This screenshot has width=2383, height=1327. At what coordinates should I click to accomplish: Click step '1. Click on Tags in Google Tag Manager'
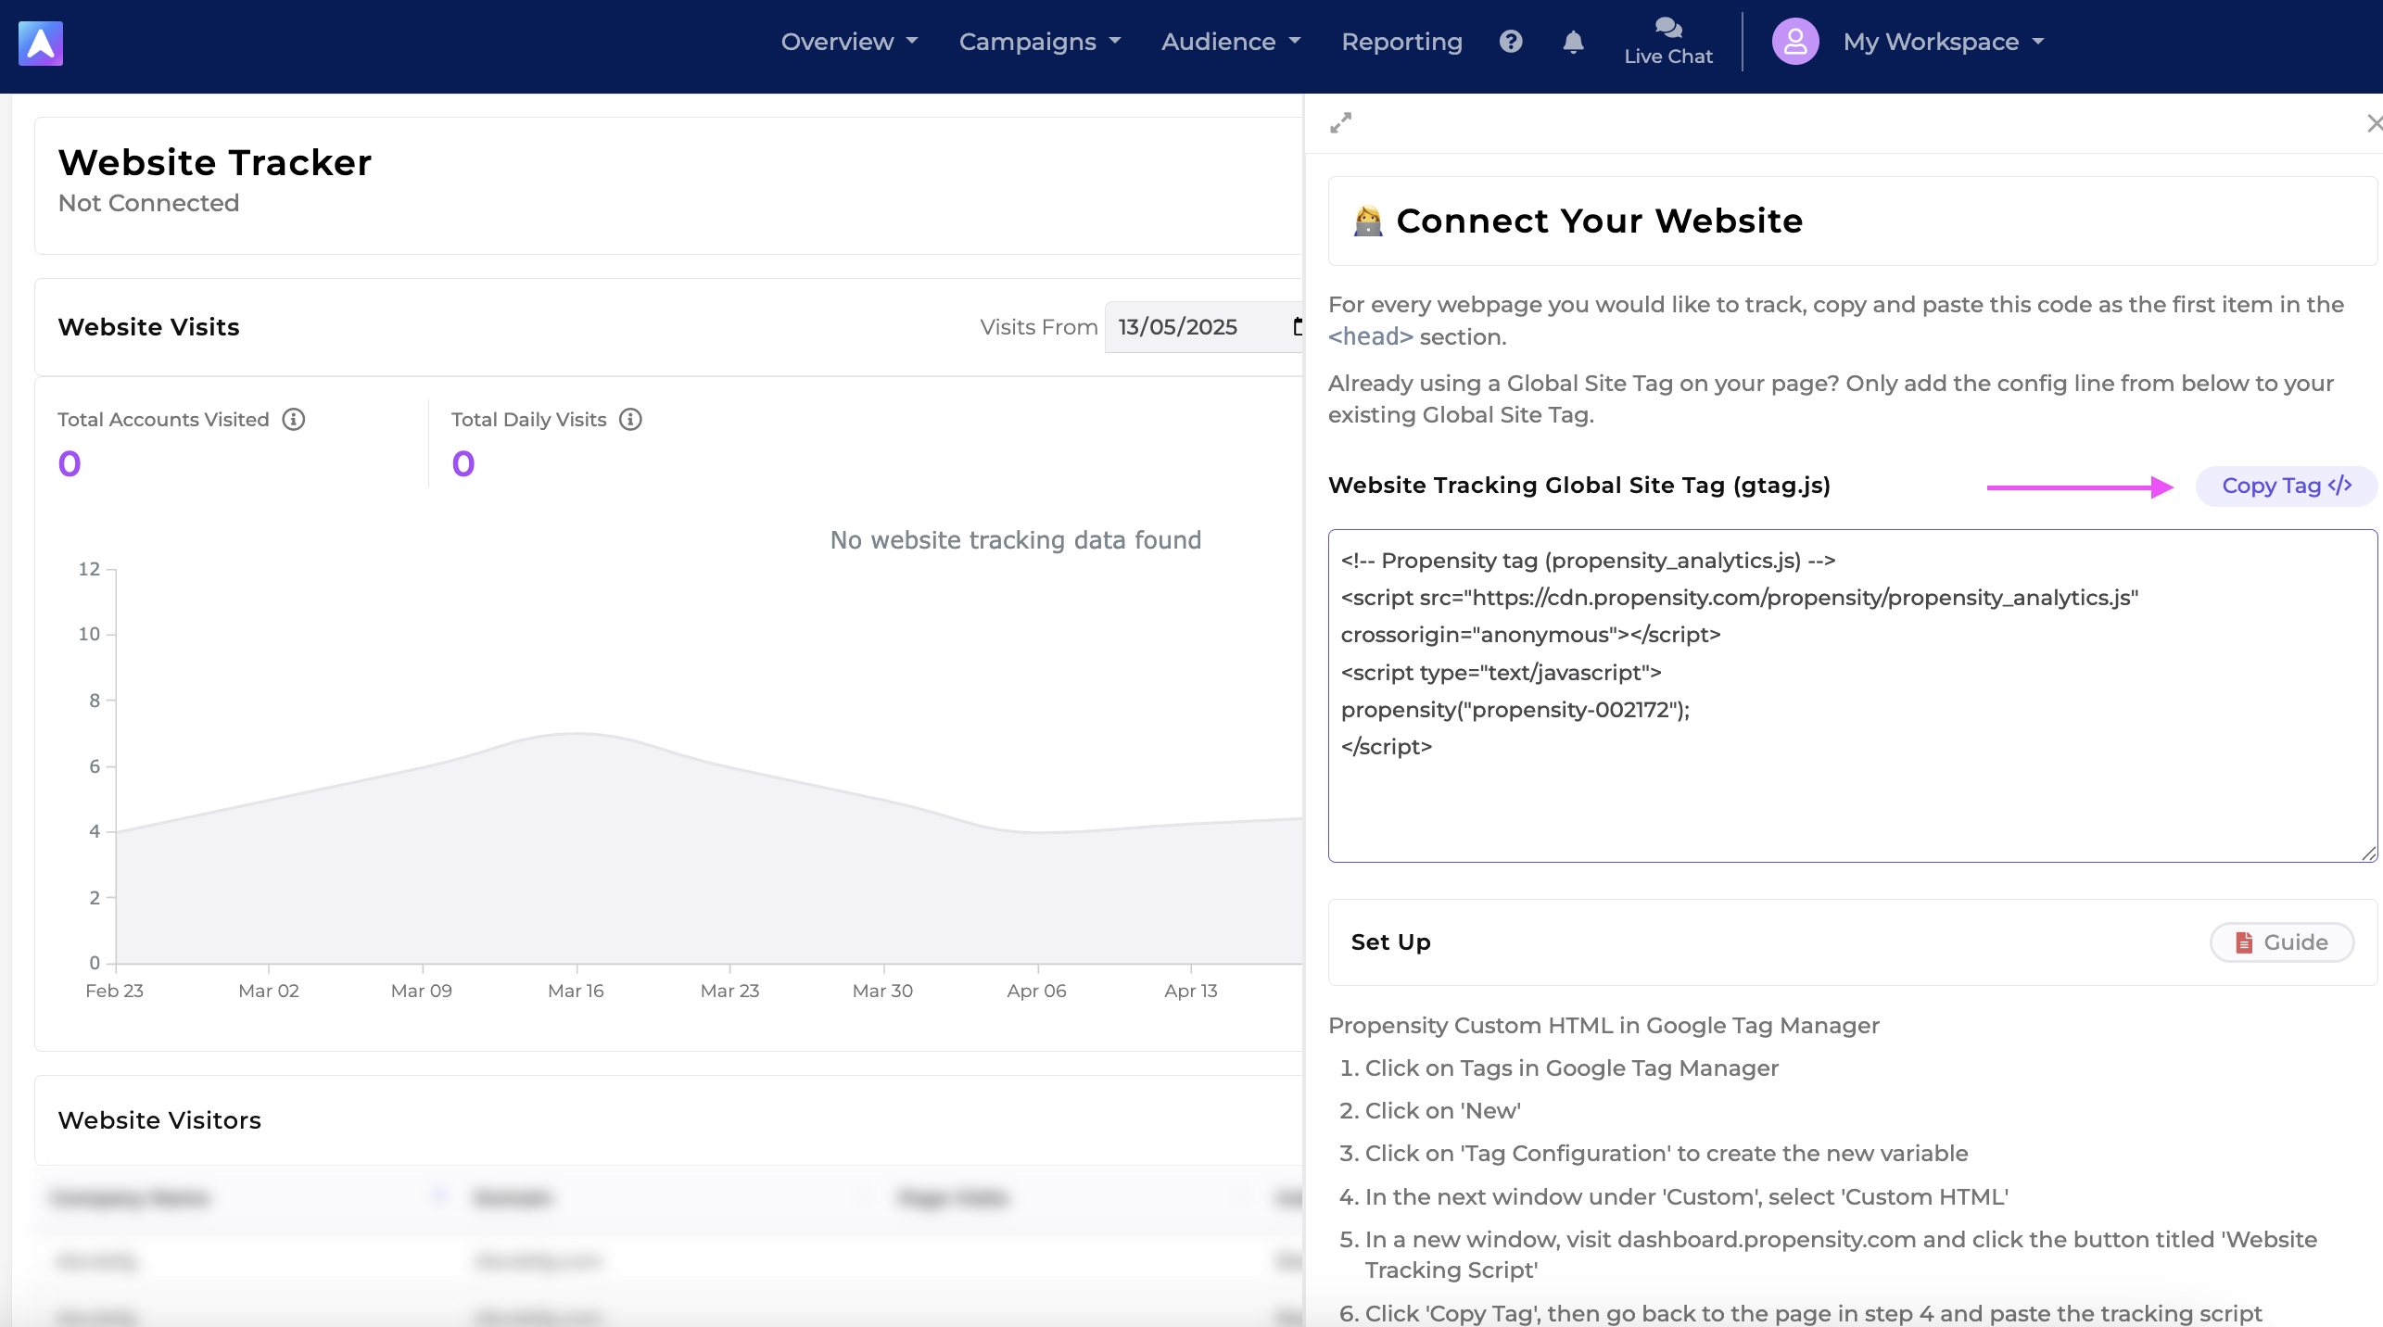click(x=1559, y=1068)
